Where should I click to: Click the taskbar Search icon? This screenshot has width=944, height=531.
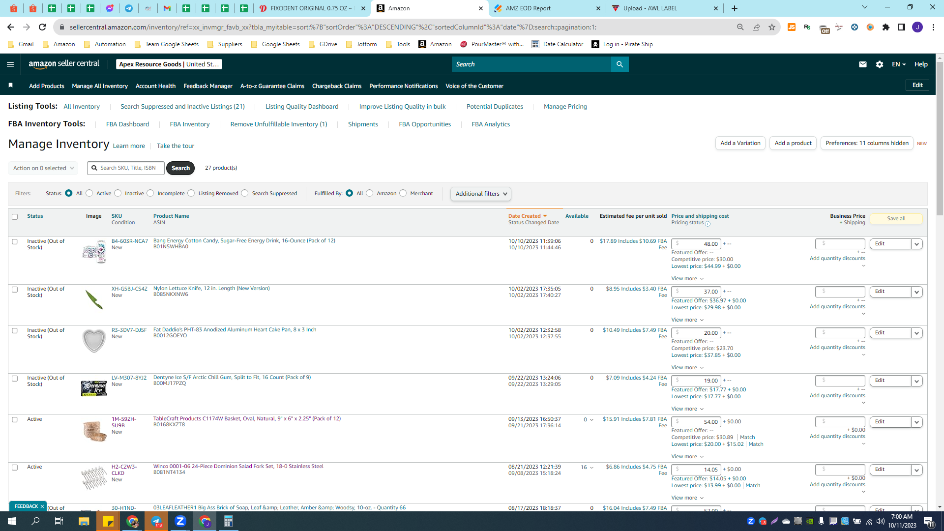click(x=36, y=521)
